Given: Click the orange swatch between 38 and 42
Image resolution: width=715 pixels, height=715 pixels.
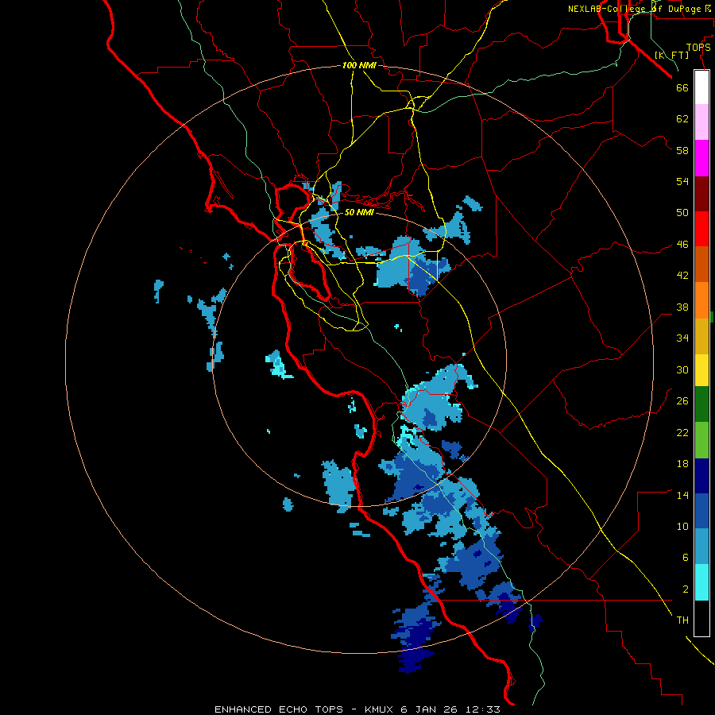Looking at the screenshot, I should tap(701, 300).
